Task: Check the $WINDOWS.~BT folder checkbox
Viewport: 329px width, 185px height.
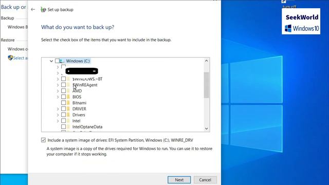Action: [x=63, y=79]
